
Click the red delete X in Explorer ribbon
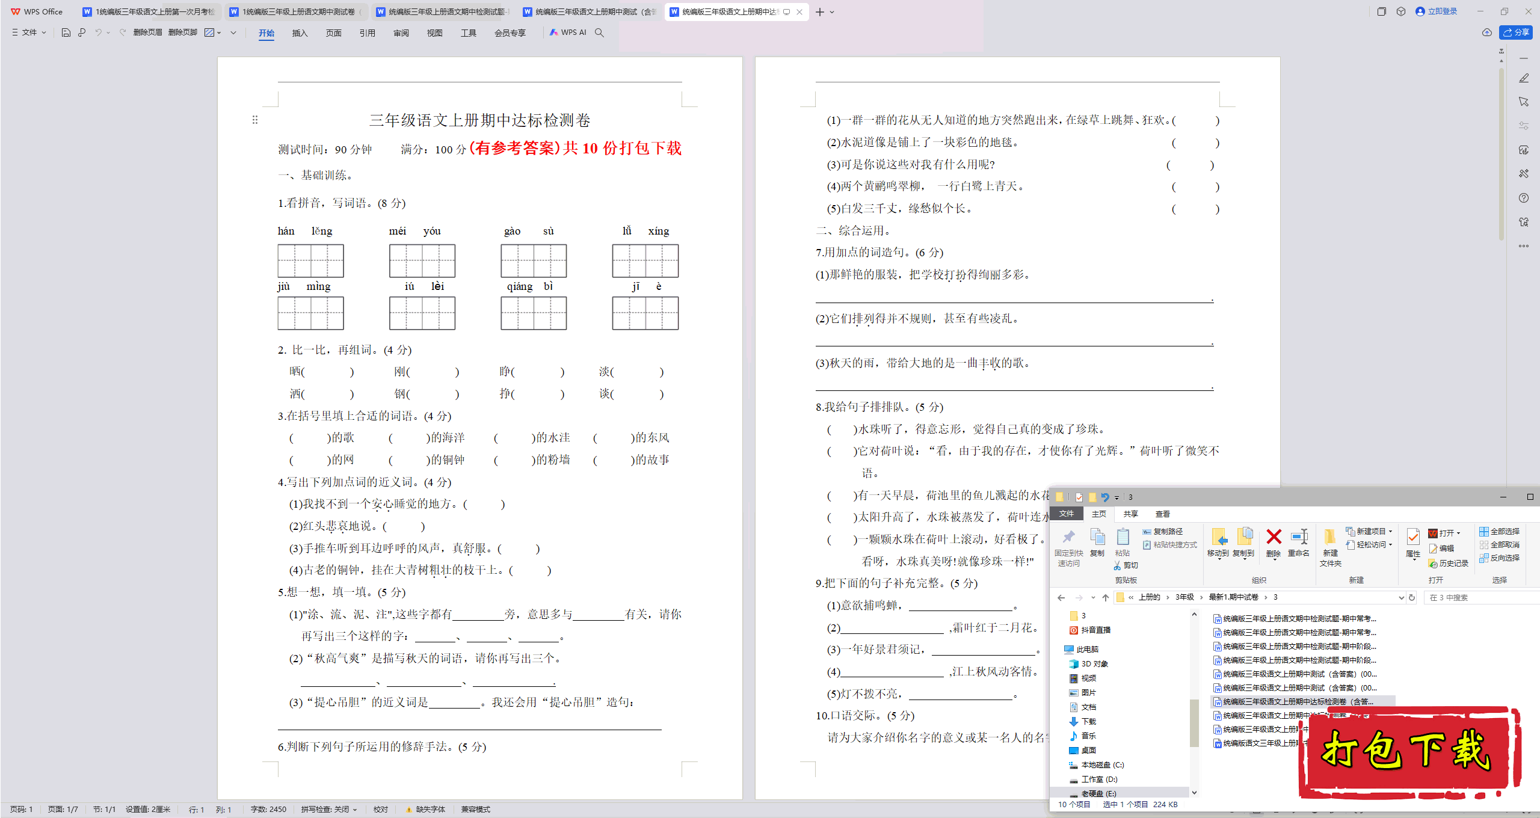pos(1274,537)
